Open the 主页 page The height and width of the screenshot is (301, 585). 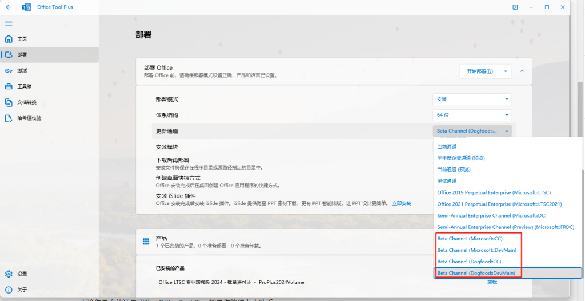49,39
